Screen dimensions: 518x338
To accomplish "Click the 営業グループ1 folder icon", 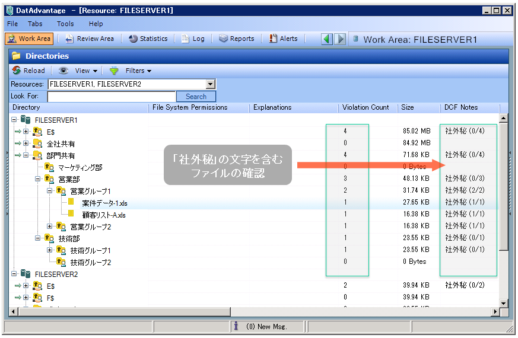I will click(61, 191).
